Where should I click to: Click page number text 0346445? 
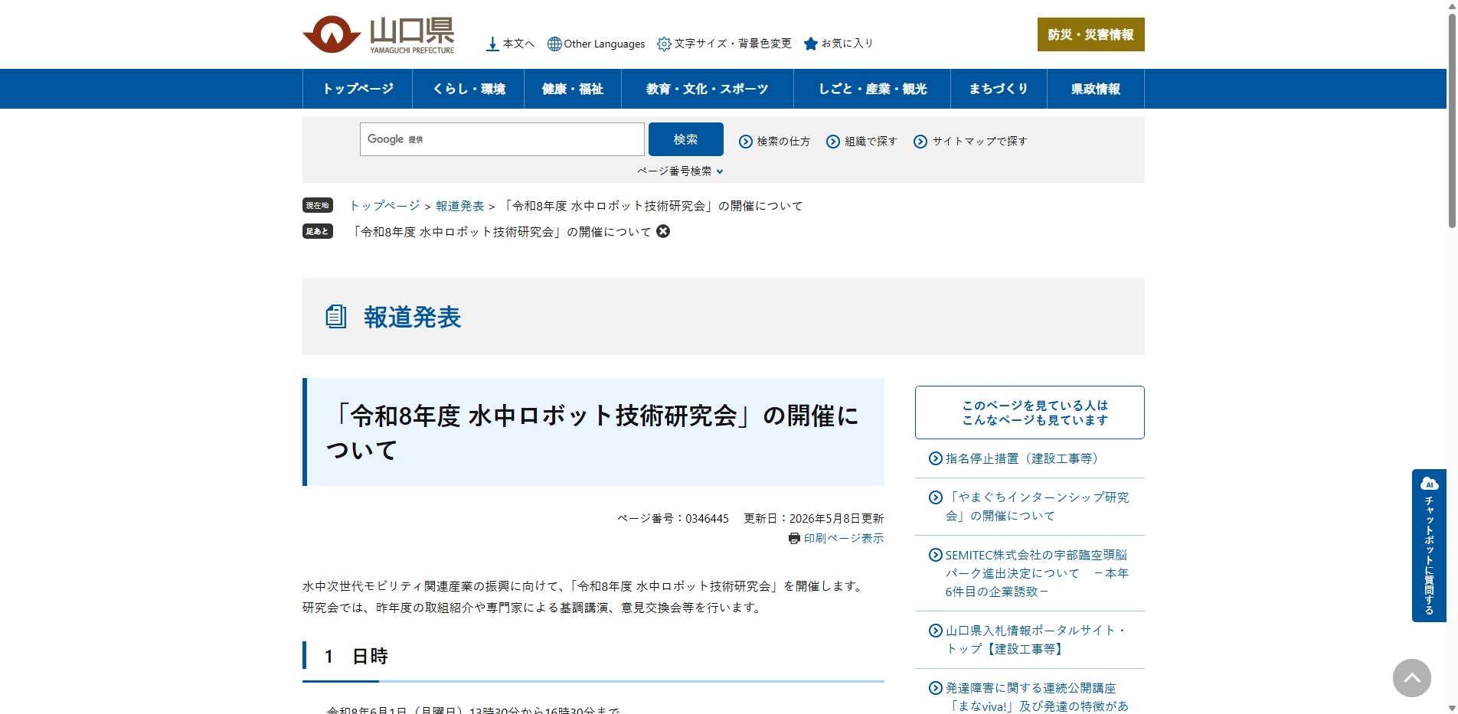point(707,519)
